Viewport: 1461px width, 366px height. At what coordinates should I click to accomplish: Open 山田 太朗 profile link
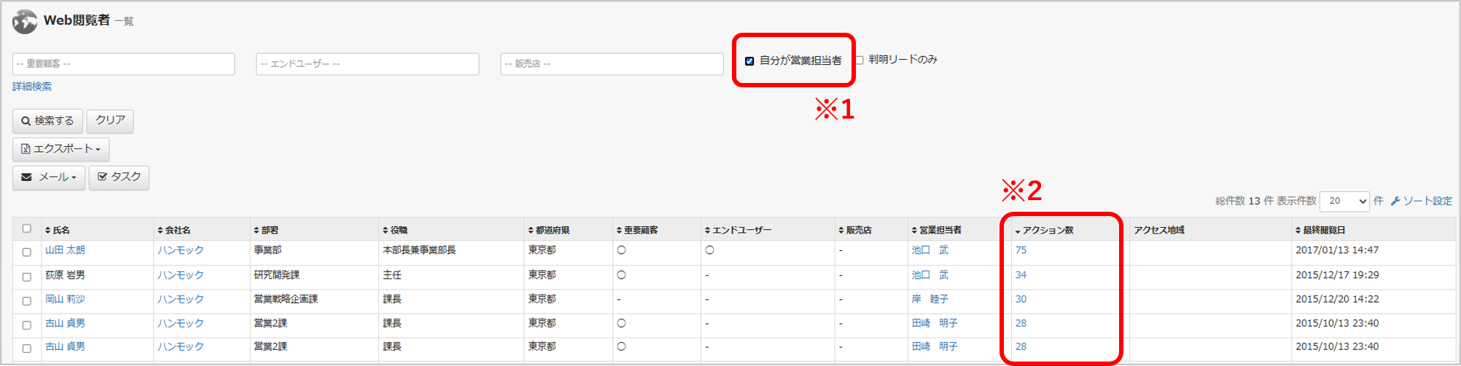(65, 250)
